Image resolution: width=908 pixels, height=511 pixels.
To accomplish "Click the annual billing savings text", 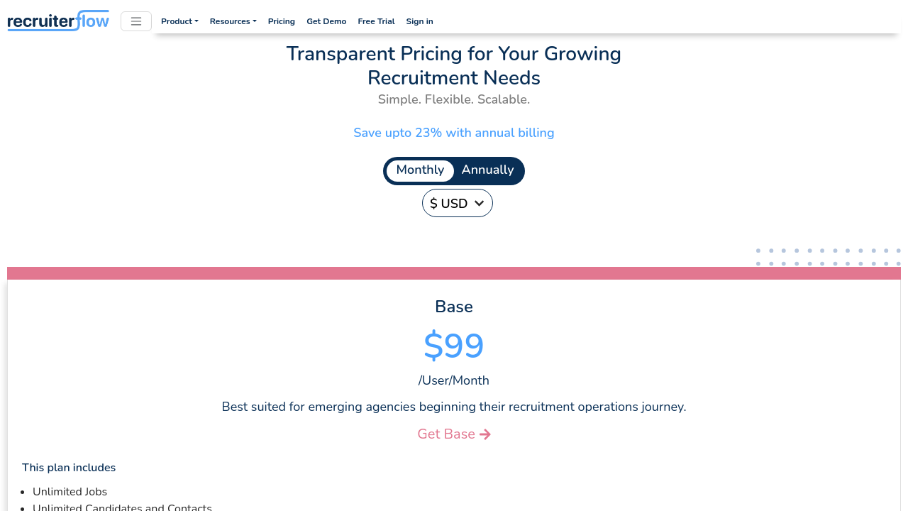I will pos(454,133).
